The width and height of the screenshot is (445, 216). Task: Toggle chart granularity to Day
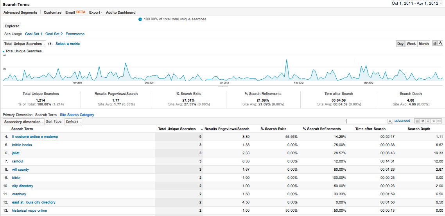400,44
